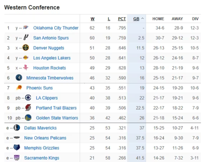Click the Houston Rockets logo icon
The height and width of the screenshot is (162, 208).
pyautogui.click(x=26, y=68)
